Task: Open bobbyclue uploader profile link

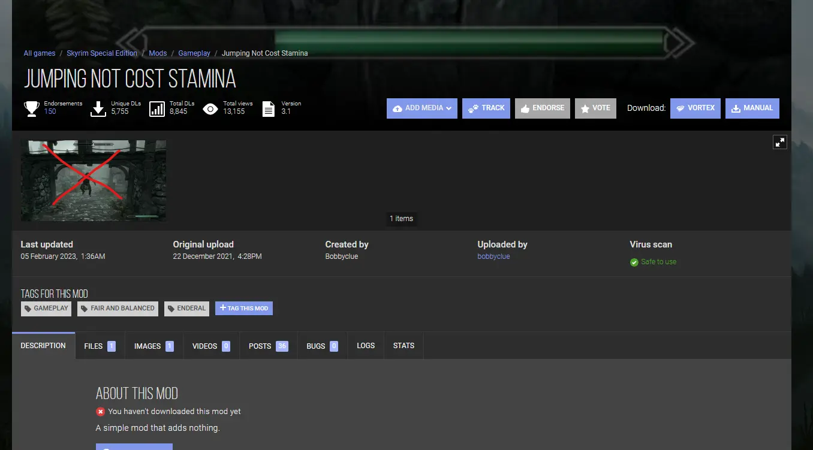Action: click(x=493, y=256)
